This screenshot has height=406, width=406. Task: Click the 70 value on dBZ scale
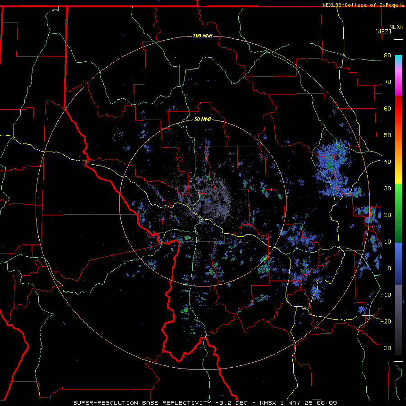tap(388, 82)
